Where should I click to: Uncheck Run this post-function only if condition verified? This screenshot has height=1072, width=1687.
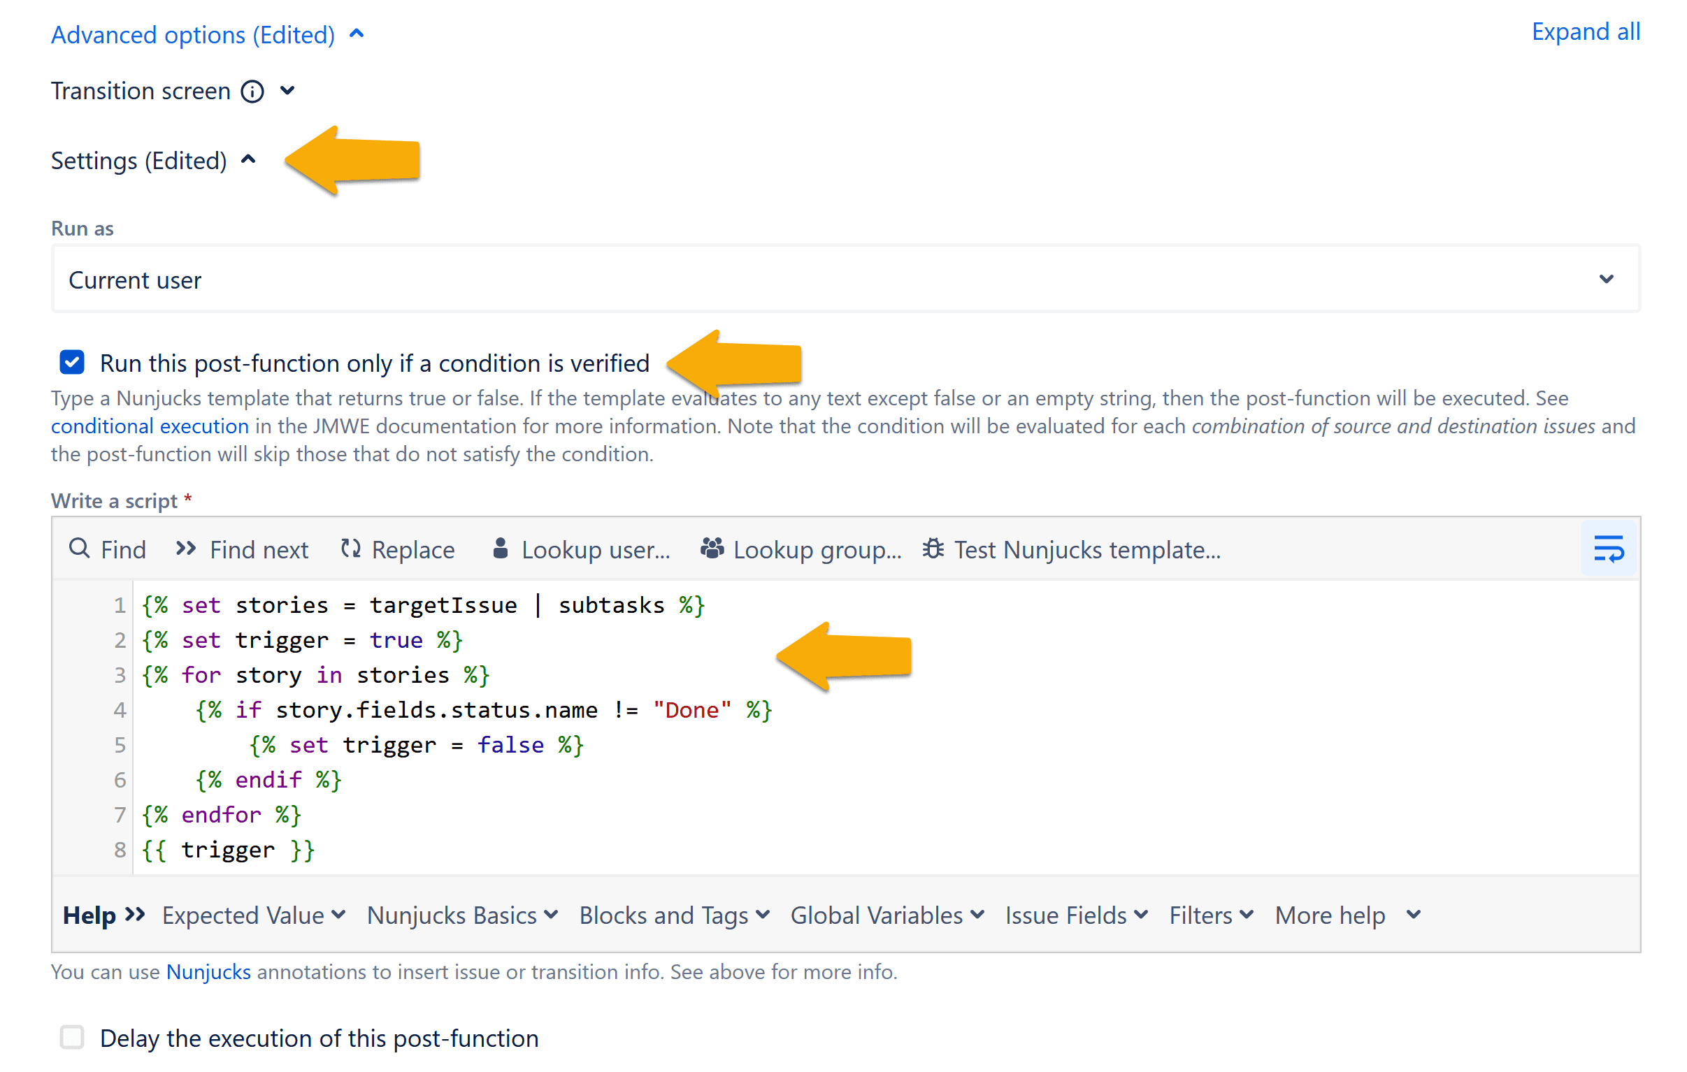click(x=72, y=363)
